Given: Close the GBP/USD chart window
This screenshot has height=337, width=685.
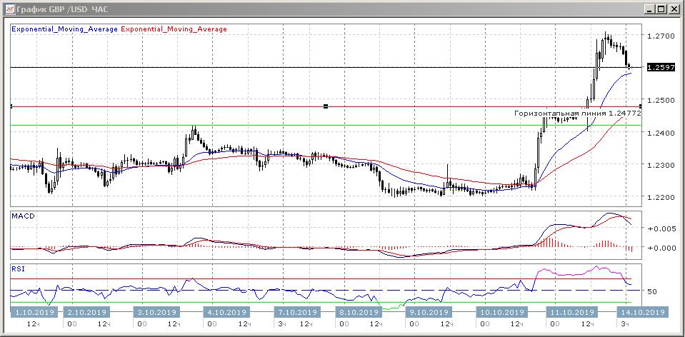Looking at the screenshot, I should pos(673,9).
